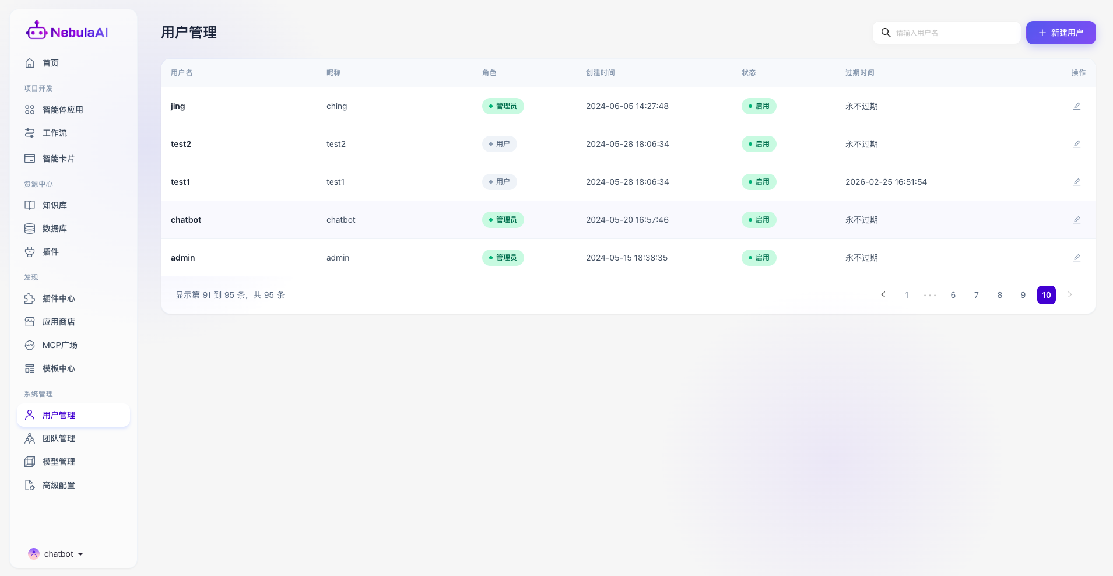Click the edit pencil icon for user jing
1113x576 pixels.
[x=1076, y=106]
